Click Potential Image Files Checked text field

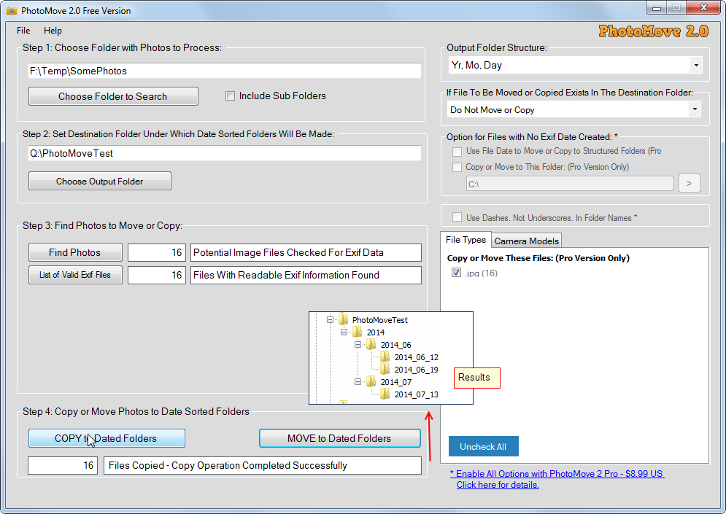click(x=306, y=252)
